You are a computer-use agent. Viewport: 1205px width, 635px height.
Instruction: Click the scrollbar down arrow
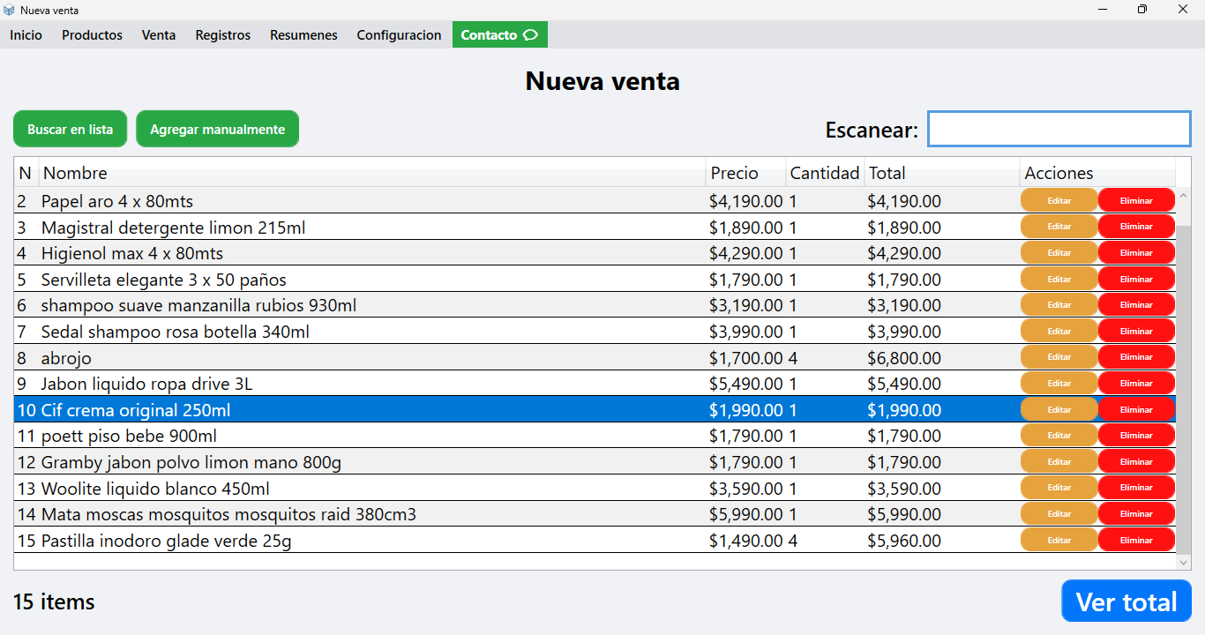pyautogui.click(x=1183, y=562)
